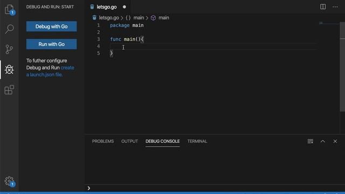345x194 pixels.
Task: Split the editor to the right
Action: (323, 7)
